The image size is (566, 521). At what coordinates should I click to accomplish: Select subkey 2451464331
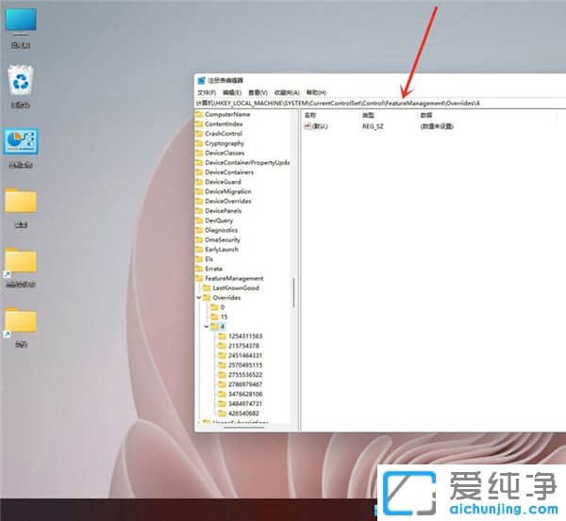point(245,355)
